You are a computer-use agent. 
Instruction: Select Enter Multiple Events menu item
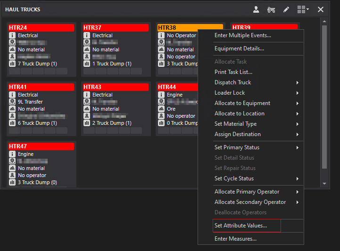(243, 35)
